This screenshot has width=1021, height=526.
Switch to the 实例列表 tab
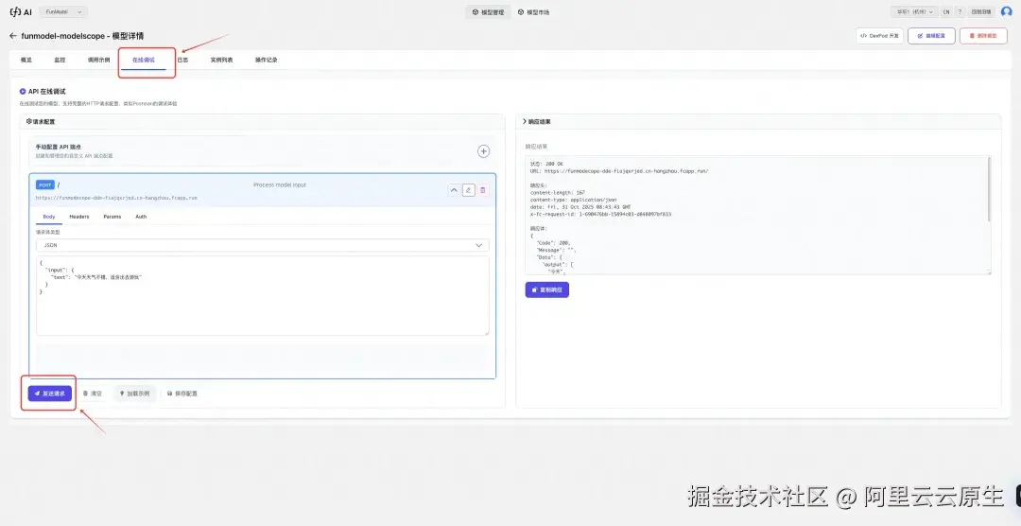[221, 60]
